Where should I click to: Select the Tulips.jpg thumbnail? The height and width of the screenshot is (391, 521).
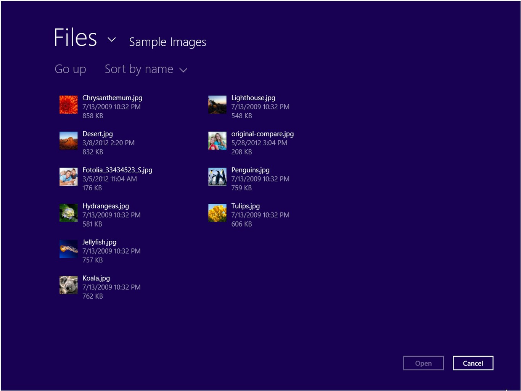click(217, 212)
